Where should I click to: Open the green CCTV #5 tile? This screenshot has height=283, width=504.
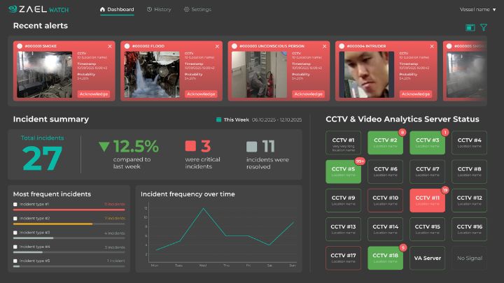pyautogui.click(x=343, y=172)
